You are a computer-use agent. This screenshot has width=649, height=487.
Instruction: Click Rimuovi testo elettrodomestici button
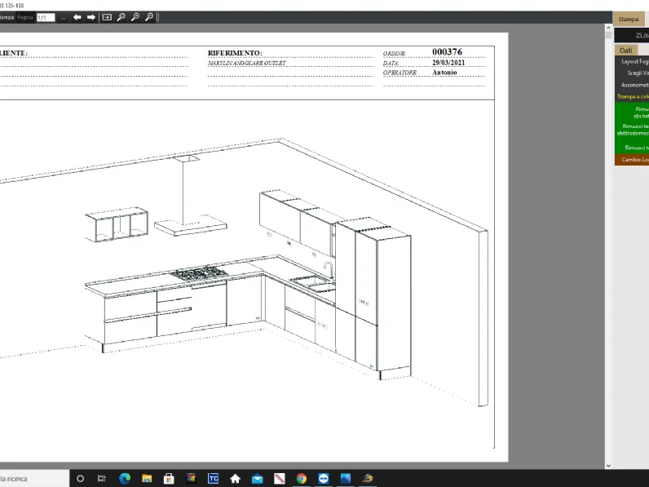(632, 130)
